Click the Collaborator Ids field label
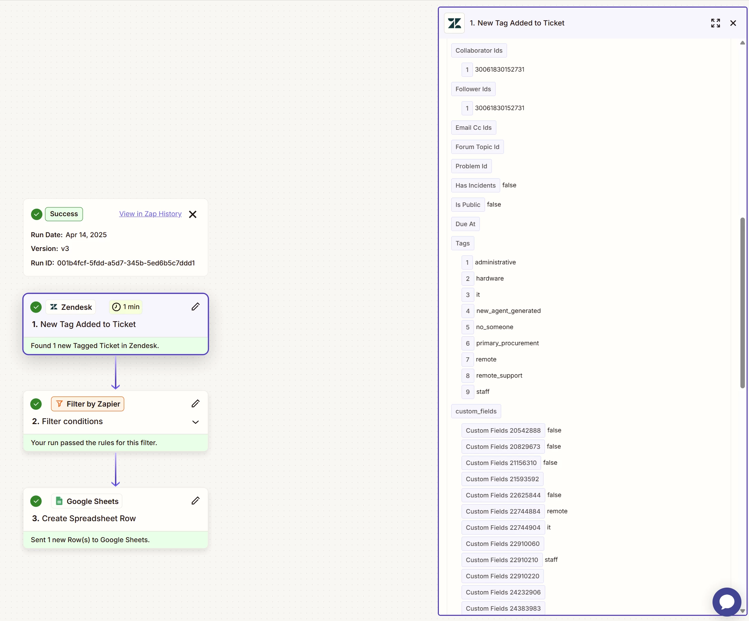 point(479,51)
